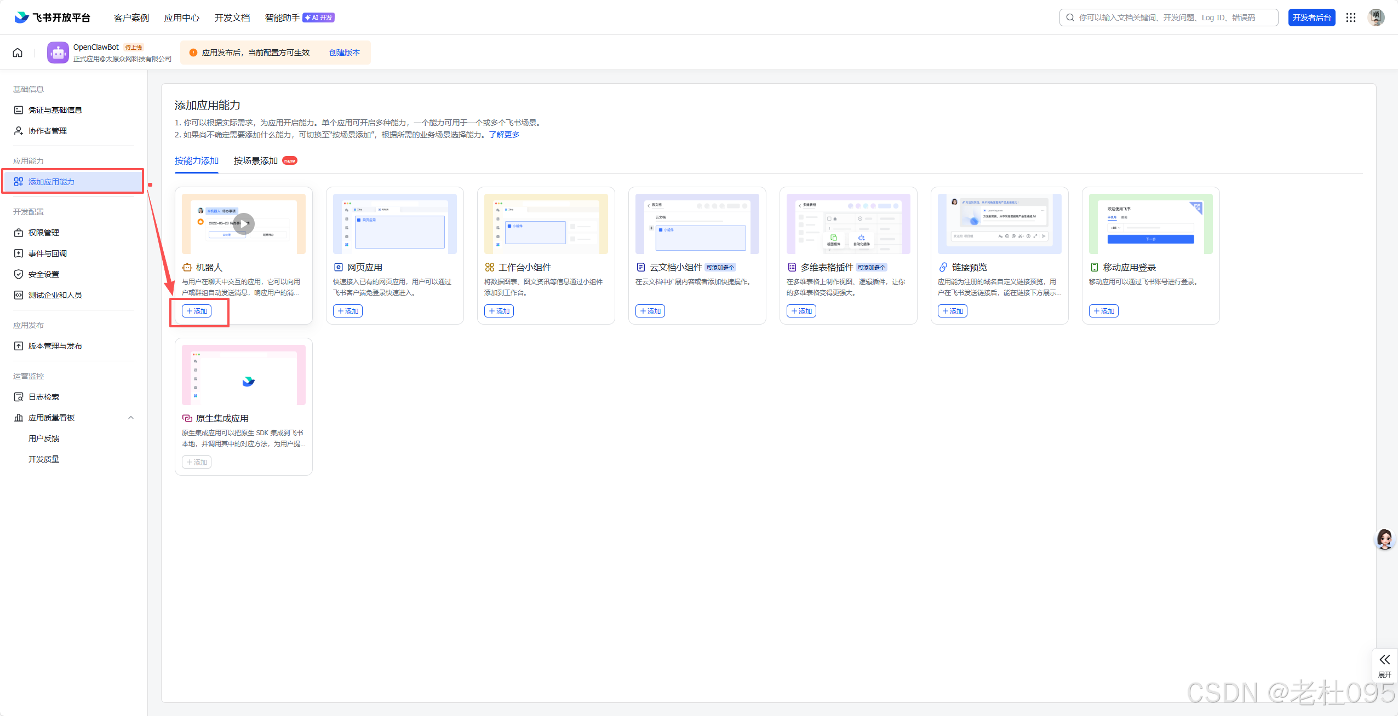
Task: Expand the collapsed right side panel
Action: (x=1385, y=665)
